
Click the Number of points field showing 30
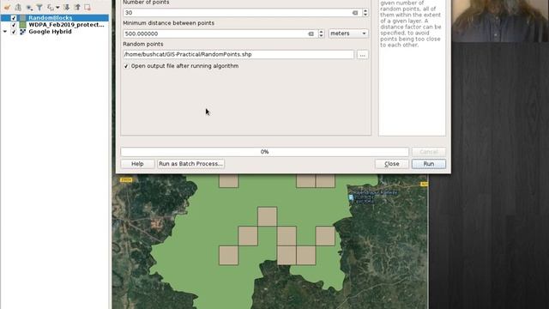tap(242, 13)
